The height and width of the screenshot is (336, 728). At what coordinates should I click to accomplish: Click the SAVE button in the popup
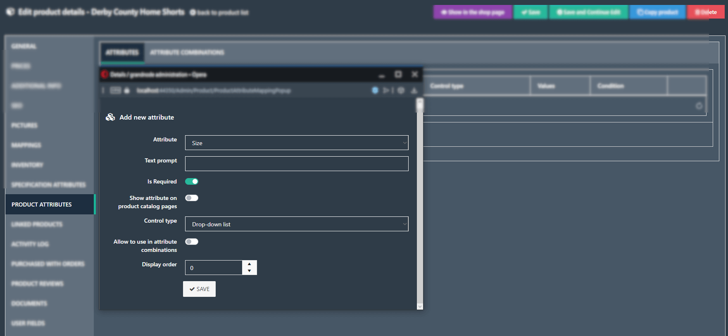(x=199, y=289)
